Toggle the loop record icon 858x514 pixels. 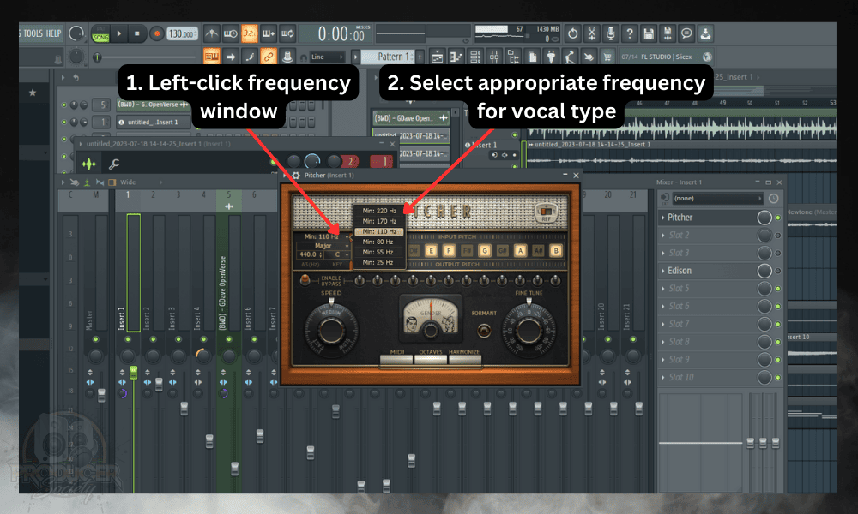tap(287, 34)
